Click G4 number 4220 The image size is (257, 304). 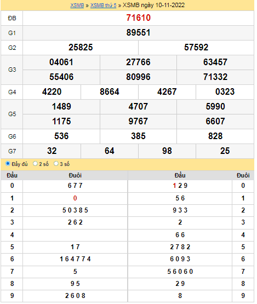52,92
